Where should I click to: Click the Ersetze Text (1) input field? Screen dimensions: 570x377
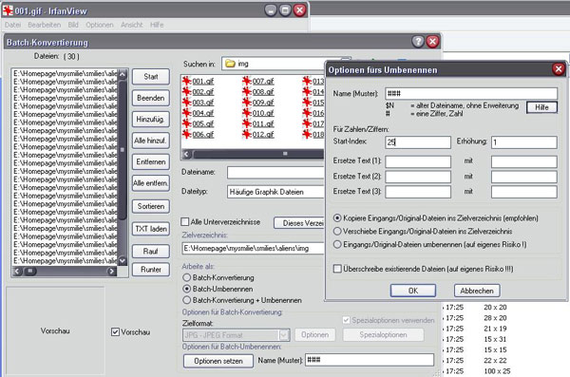click(x=418, y=161)
